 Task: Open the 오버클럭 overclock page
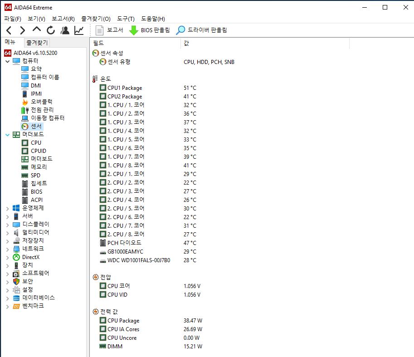(37, 102)
